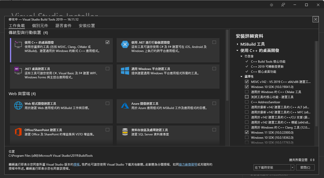Open the 語言套件 tab
The width and height of the screenshot is (324, 178).
pos(63,25)
